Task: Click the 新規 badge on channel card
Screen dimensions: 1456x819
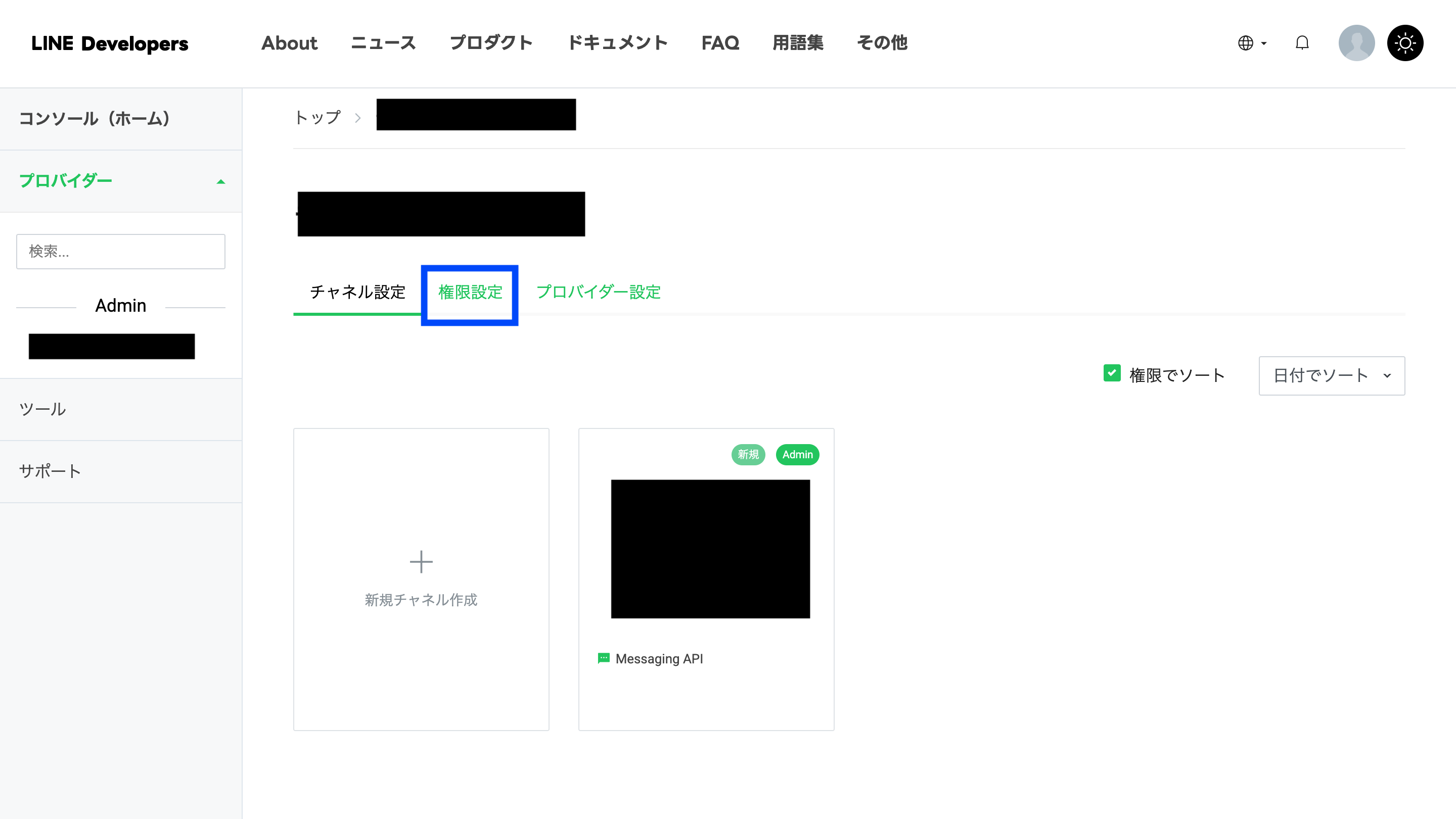Action: (x=747, y=454)
